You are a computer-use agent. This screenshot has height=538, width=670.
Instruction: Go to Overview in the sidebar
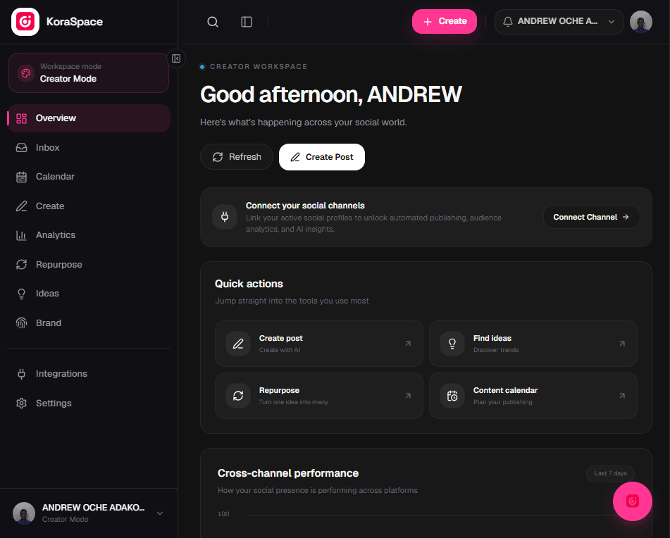(89, 118)
